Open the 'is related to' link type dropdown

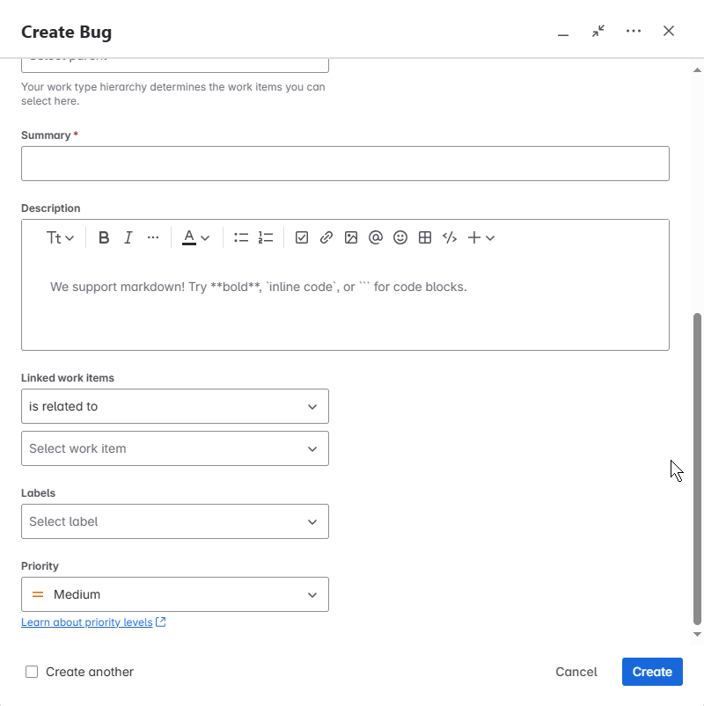(x=175, y=406)
